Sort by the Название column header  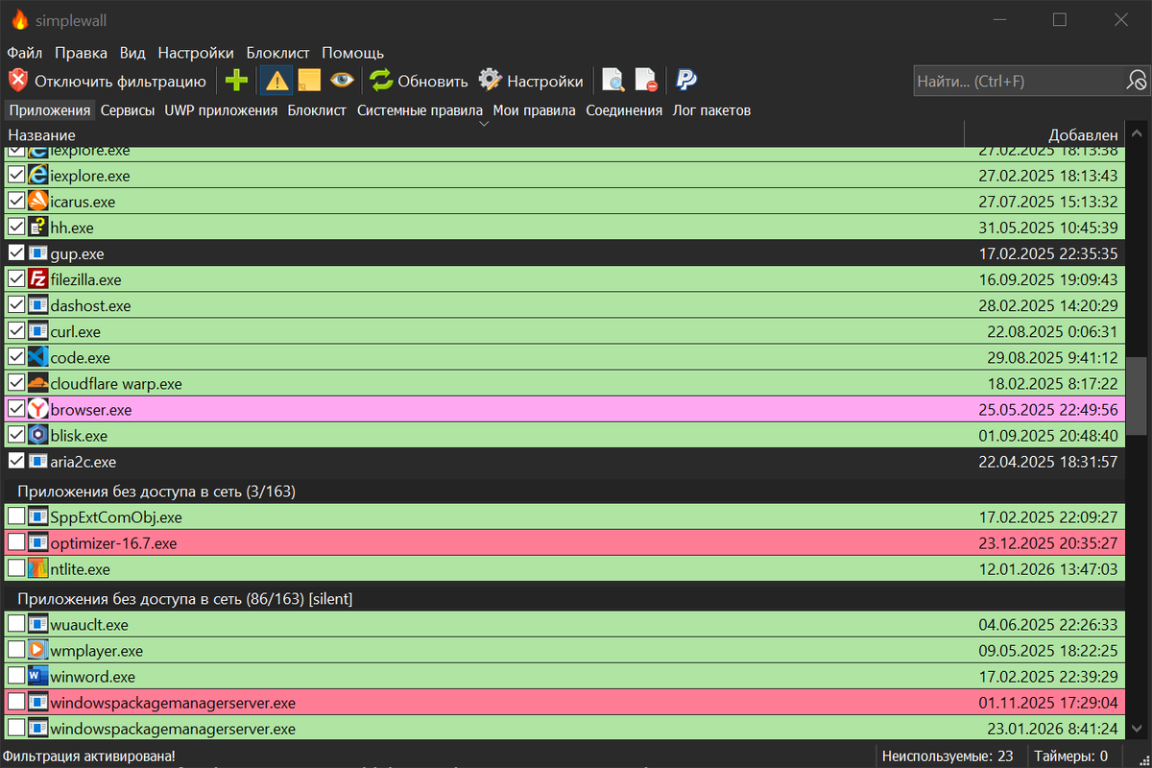[x=483, y=135]
